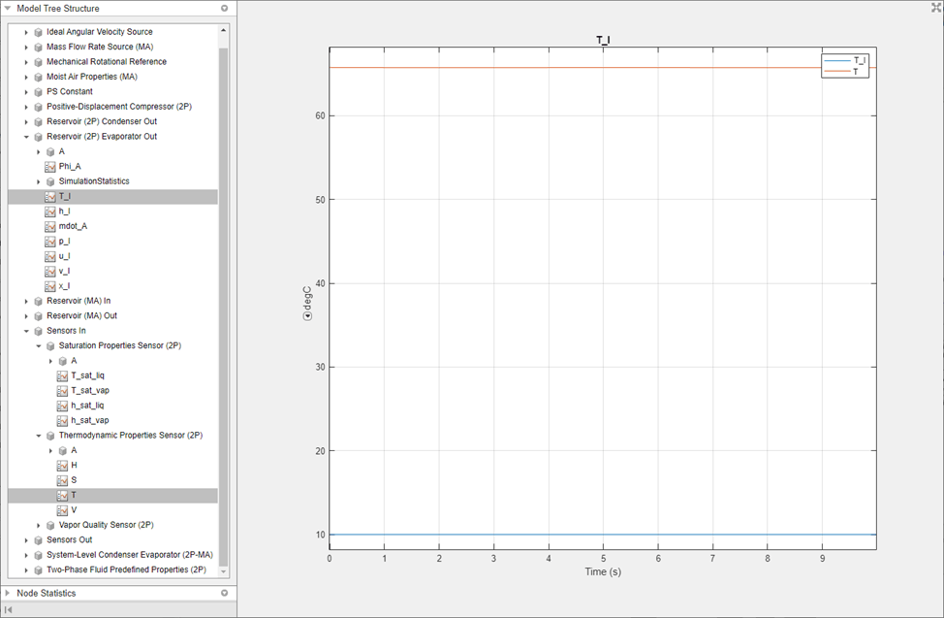
Task: Click the PS Constant block icon
Action: [38, 91]
